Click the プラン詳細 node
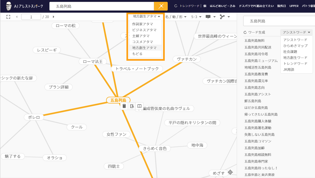Viewport: 315px width, 178px height. [58, 87]
